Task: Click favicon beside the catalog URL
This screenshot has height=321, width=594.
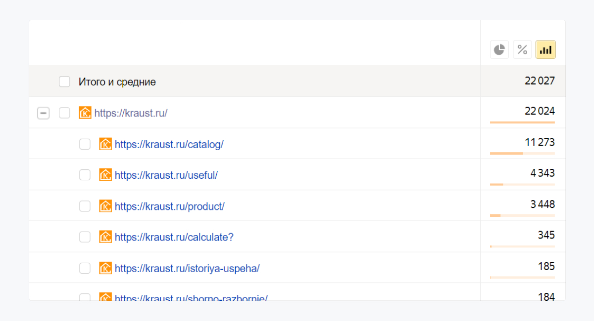Action: [105, 144]
